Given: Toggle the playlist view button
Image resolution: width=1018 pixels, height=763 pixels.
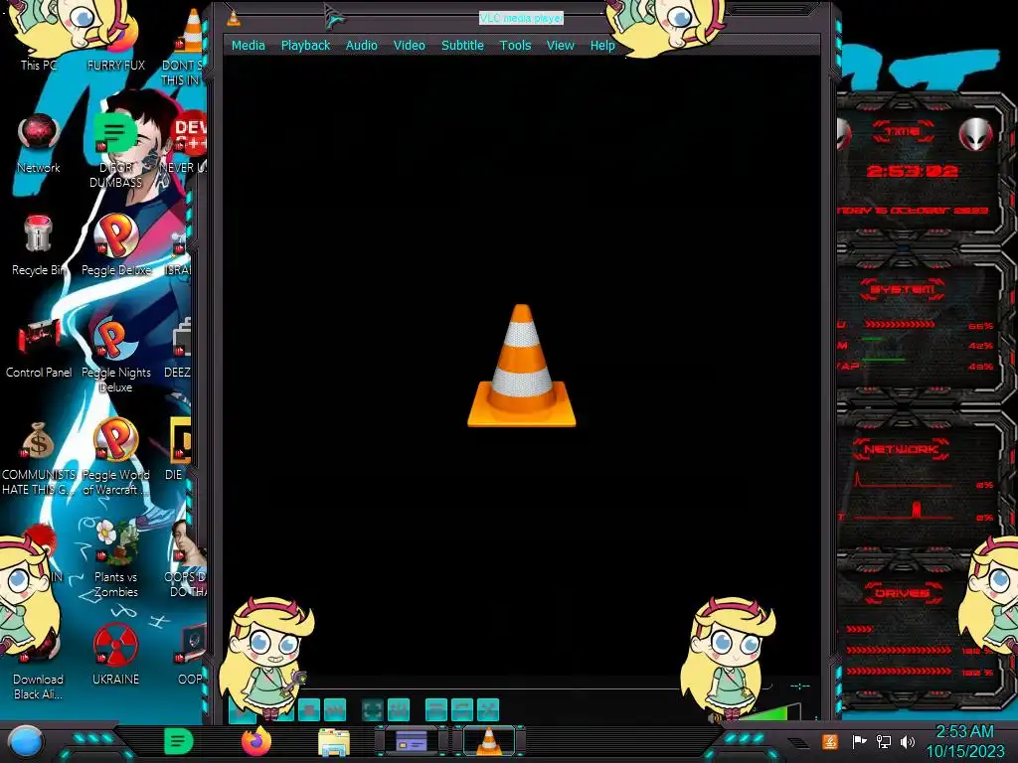Looking at the screenshot, I should coord(435,709).
